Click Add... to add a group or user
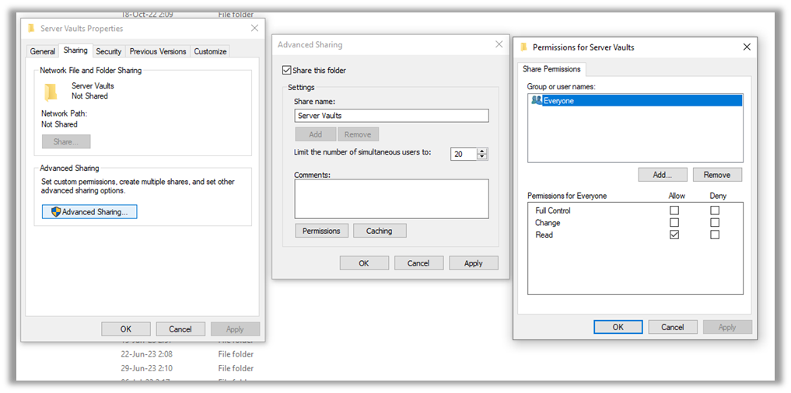This screenshot has height=393, width=791. 663,175
